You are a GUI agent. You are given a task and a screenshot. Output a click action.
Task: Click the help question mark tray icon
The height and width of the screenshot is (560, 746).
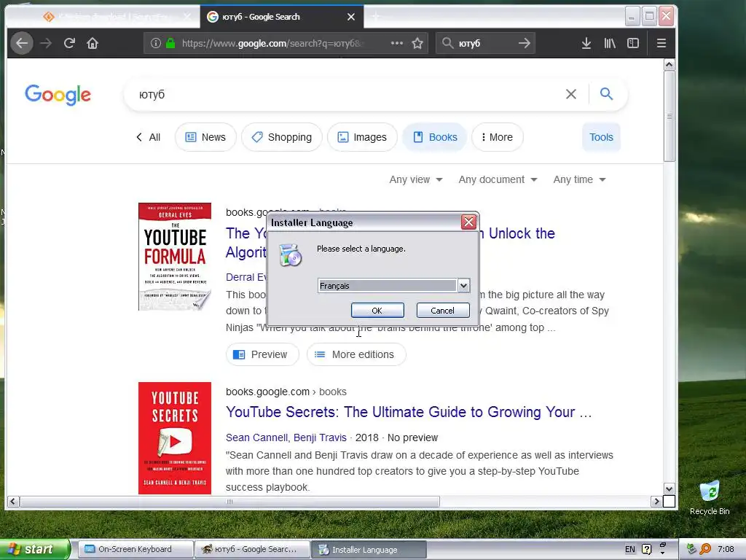[647, 549]
